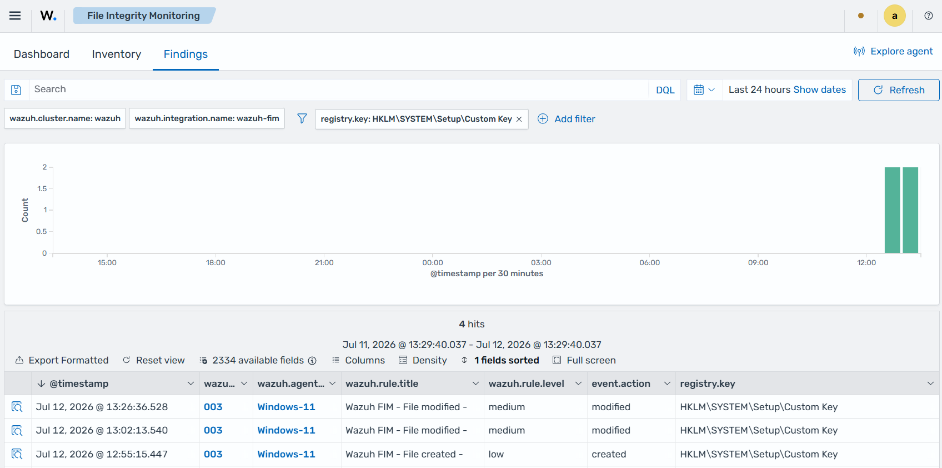
Task: Click timestamp Jul 12, 2026 @ 13:26:36.528
Action: pyautogui.click(x=102, y=407)
